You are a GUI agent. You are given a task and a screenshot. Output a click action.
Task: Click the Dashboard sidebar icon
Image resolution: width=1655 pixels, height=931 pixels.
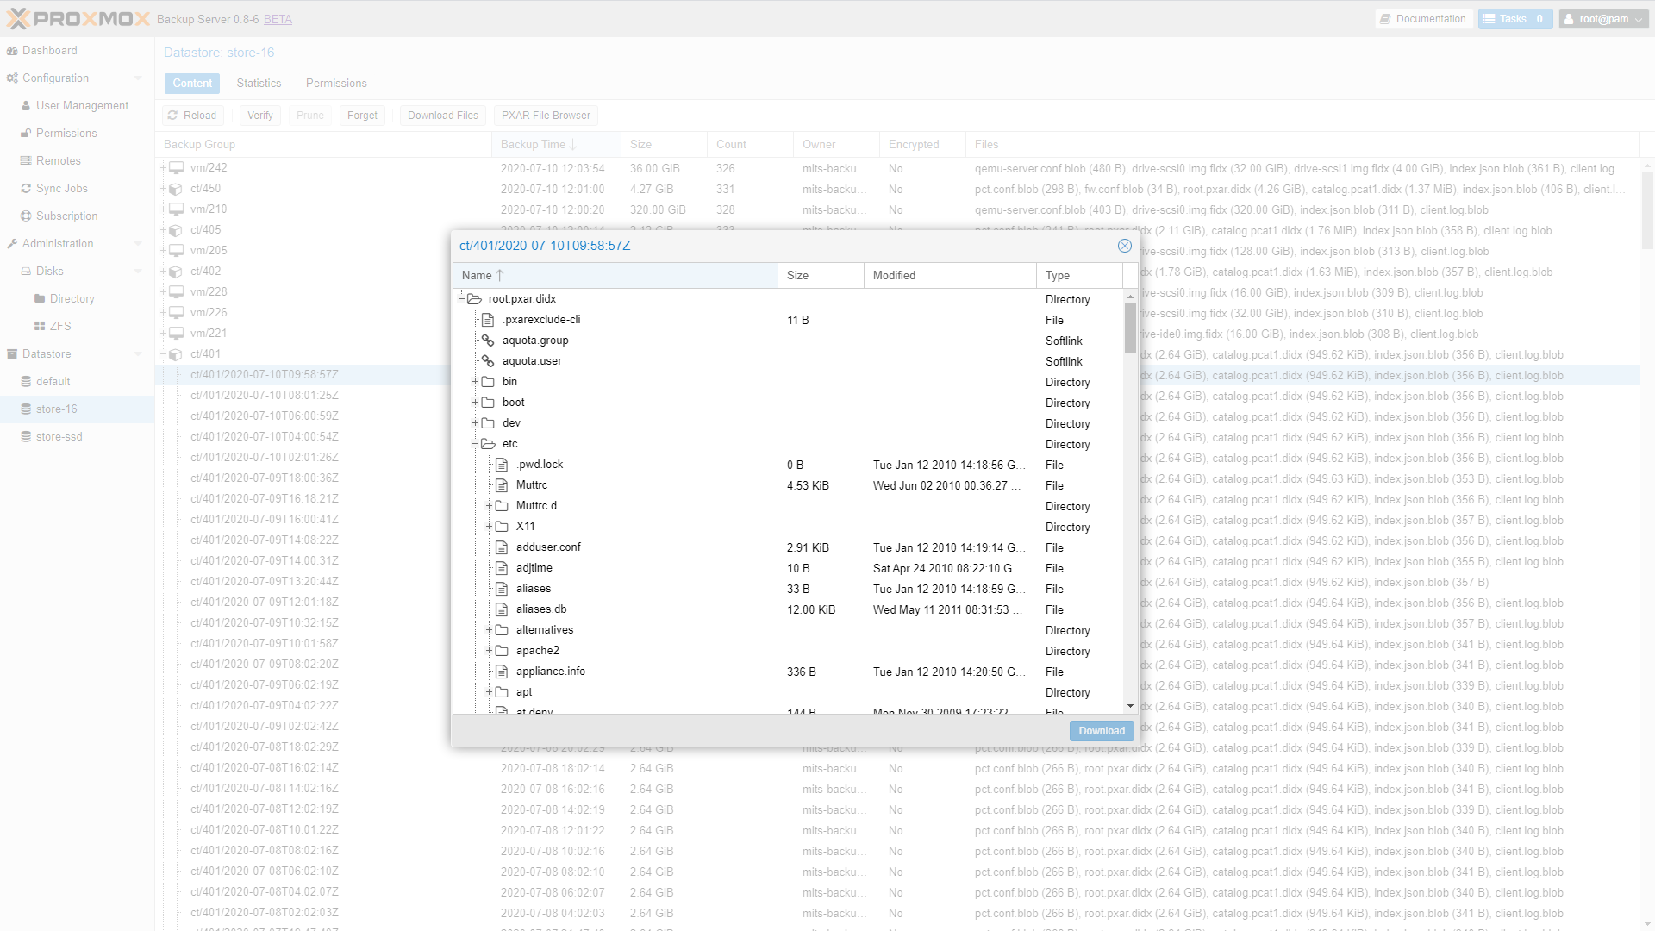point(12,51)
